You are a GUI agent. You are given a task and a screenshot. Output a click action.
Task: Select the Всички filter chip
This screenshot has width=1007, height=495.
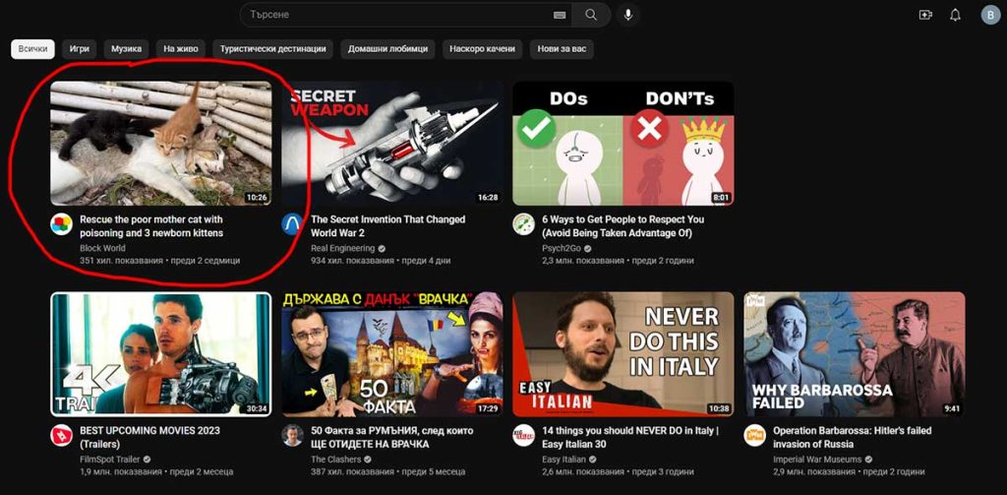tap(32, 48)
